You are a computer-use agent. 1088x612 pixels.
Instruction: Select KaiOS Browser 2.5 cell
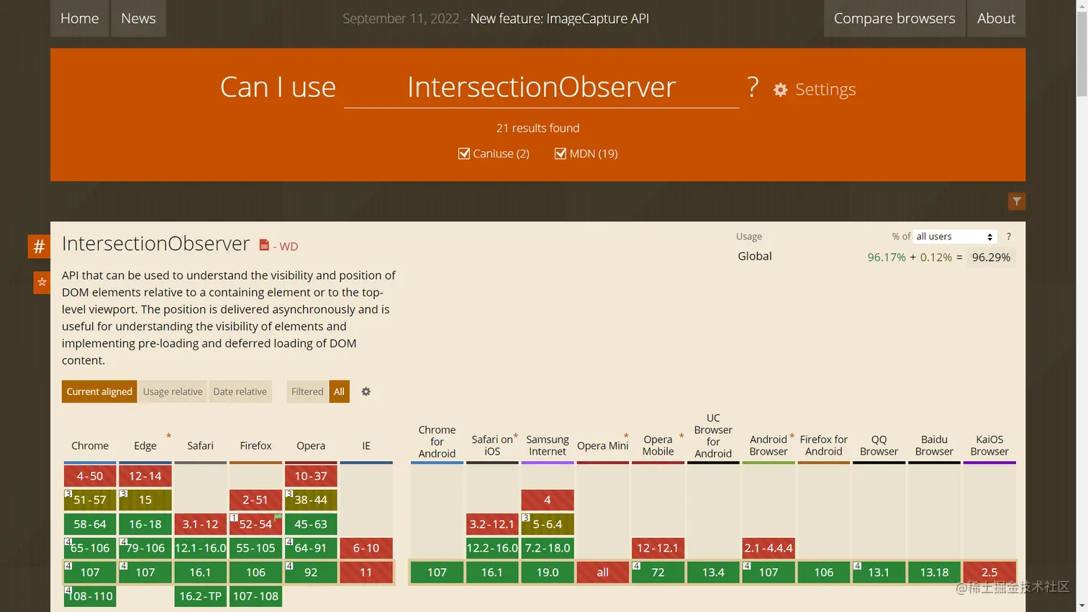[989, 572]
